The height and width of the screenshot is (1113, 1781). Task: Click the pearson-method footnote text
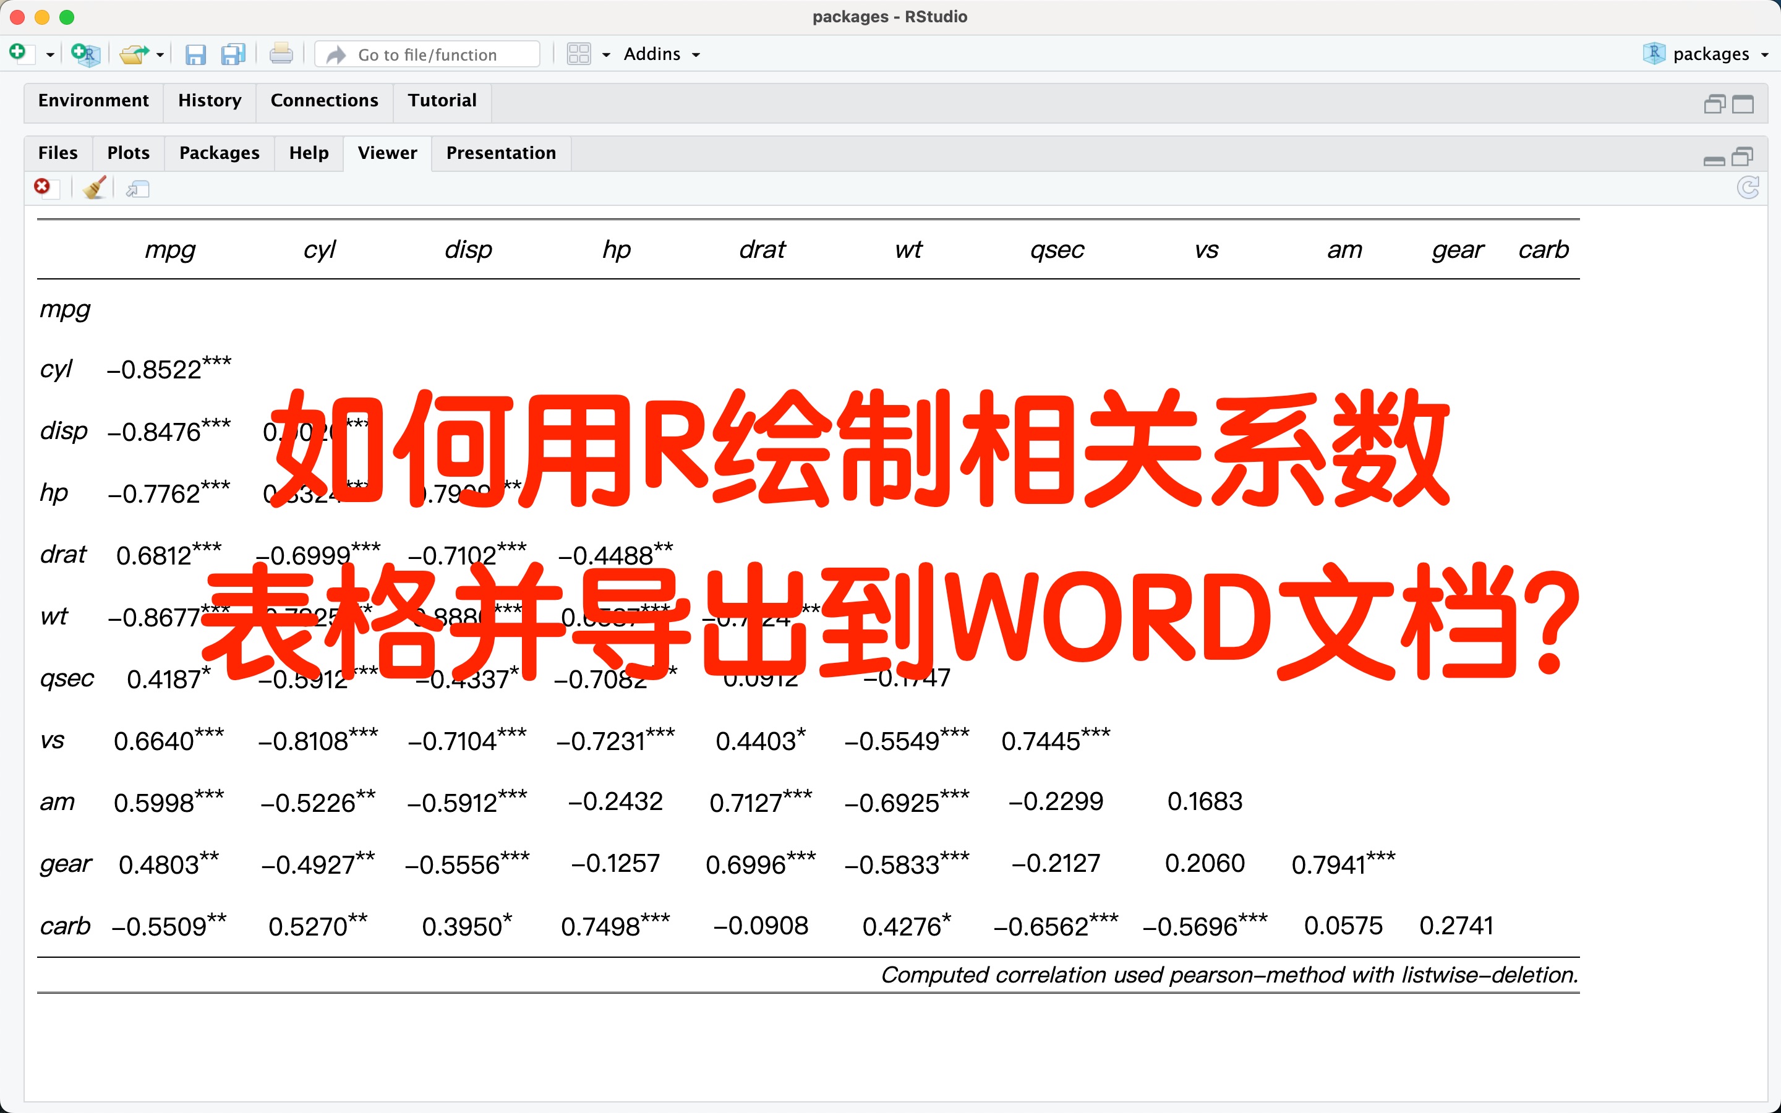click(x=1230, y=974)
